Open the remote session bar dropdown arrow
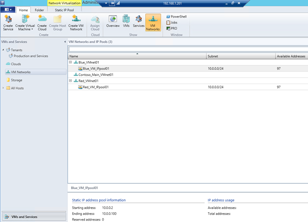Image resolution: width=308 pixels, height=222 pixels. click(x=106, y=3)
